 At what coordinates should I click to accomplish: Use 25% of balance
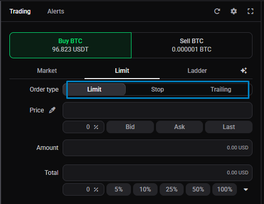pos(172,189)
